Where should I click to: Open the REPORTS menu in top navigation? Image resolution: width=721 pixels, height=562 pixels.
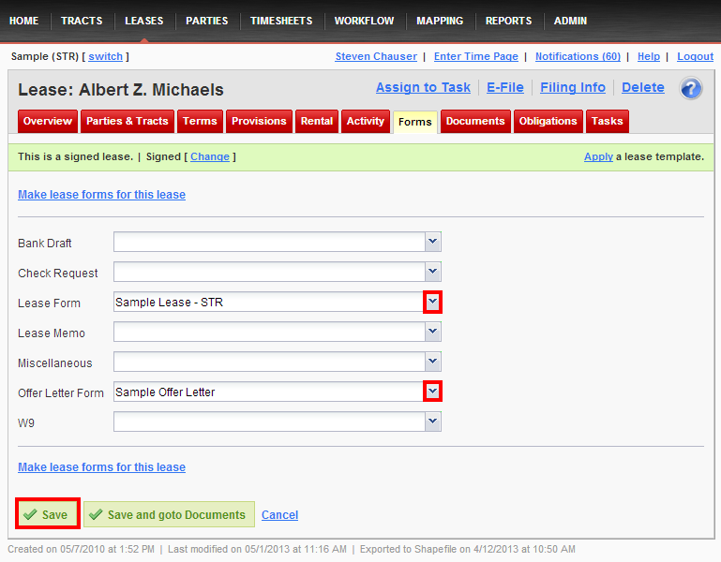point(508,21)
